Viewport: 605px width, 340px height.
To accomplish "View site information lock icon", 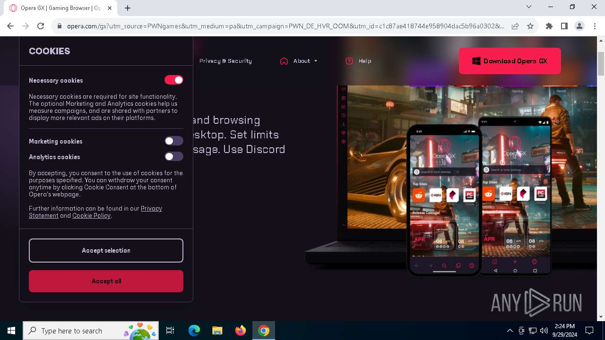I will pos(60,26).
